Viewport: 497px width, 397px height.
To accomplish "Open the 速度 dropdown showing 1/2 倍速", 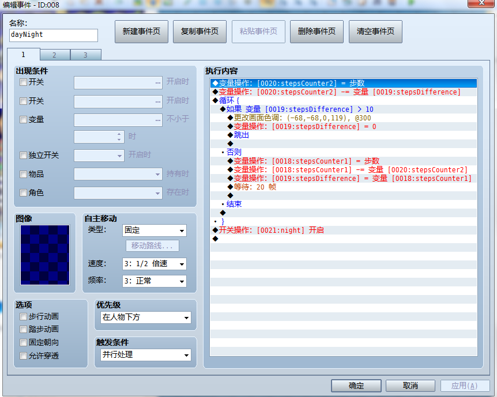I will [x=155, y=264].
